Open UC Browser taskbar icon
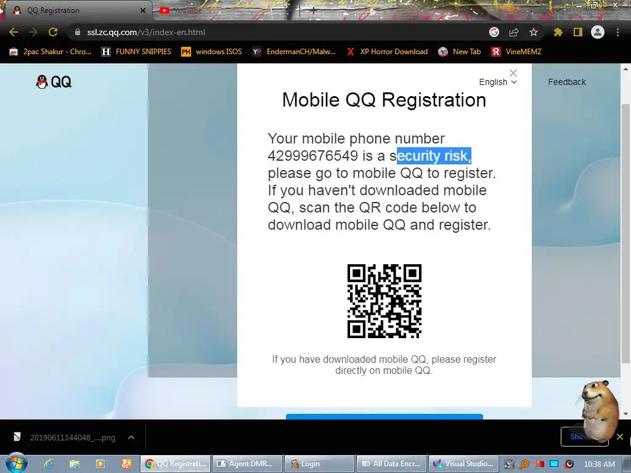This screenshot has width=631, height=473. pos(126,464)
